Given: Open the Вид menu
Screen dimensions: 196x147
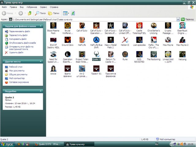Looking at the screenshot, I should (x=22, y=7).
